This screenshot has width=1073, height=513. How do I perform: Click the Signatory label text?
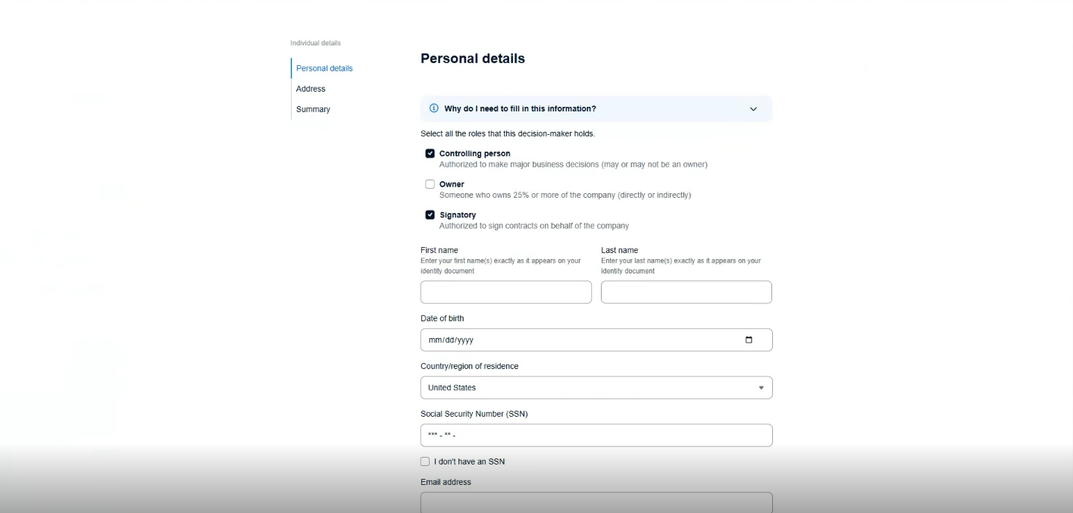pos(458,215)
